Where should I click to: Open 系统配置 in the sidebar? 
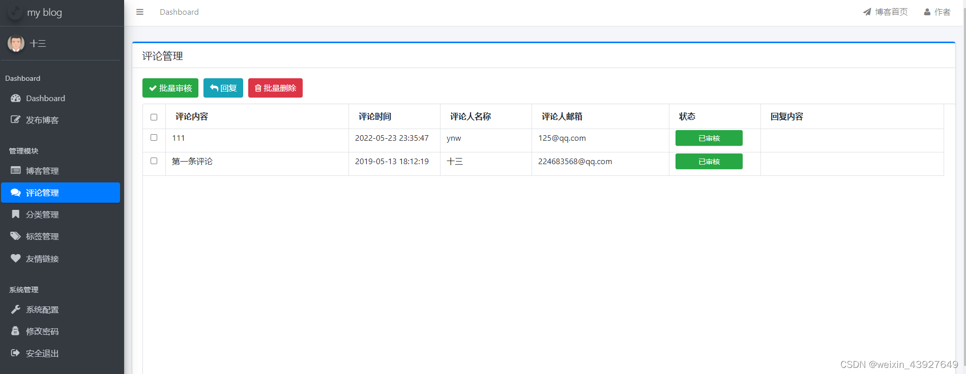61,309
